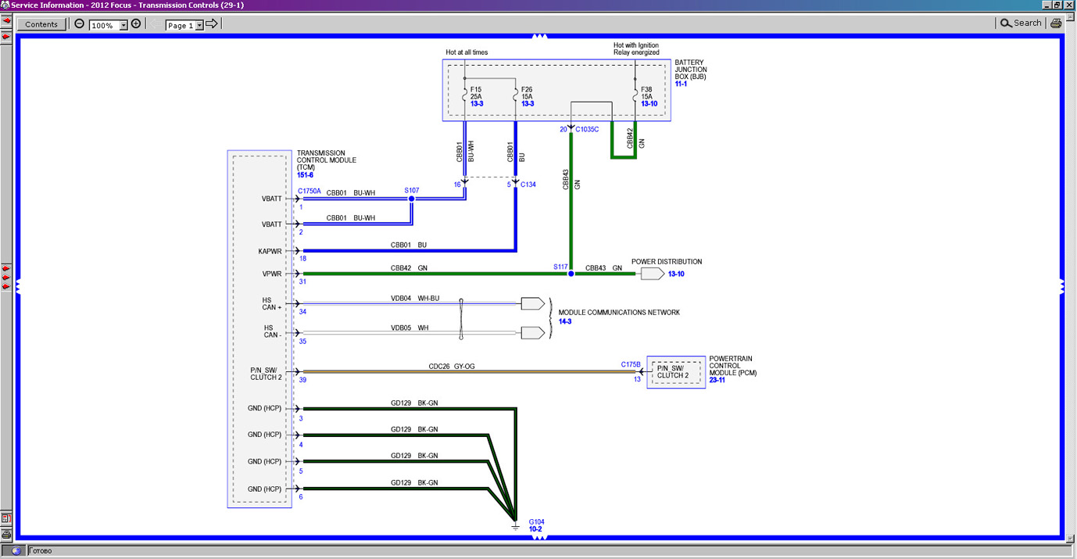
Task: Open the Contents button
Action: (41, 24)
